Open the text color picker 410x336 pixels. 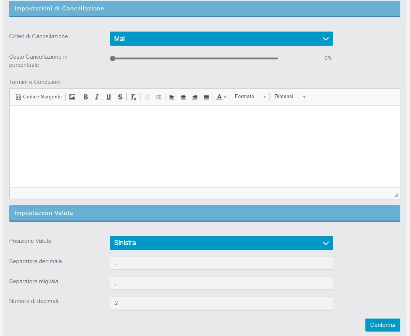coord(222,97)
